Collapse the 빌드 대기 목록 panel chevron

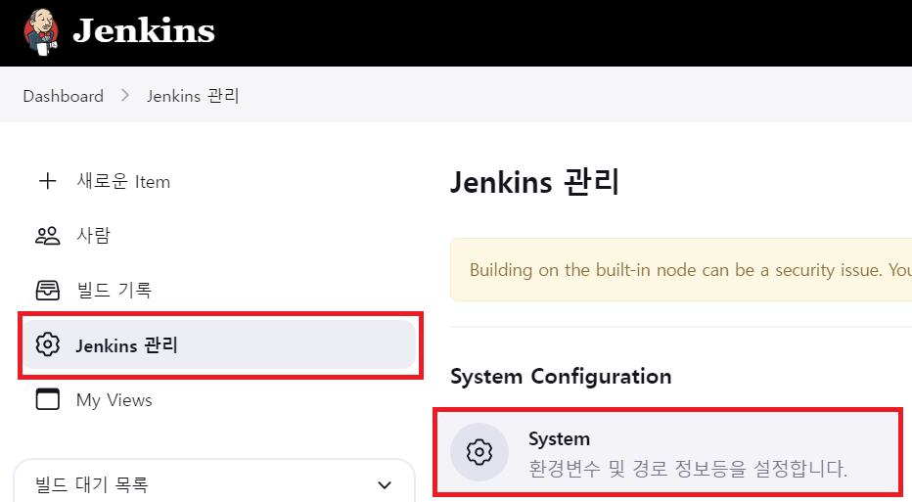point(384,484)
